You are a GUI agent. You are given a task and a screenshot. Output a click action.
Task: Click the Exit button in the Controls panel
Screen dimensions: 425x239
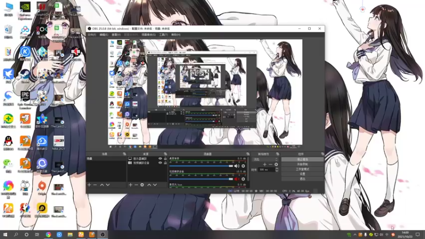coord(302,179)
